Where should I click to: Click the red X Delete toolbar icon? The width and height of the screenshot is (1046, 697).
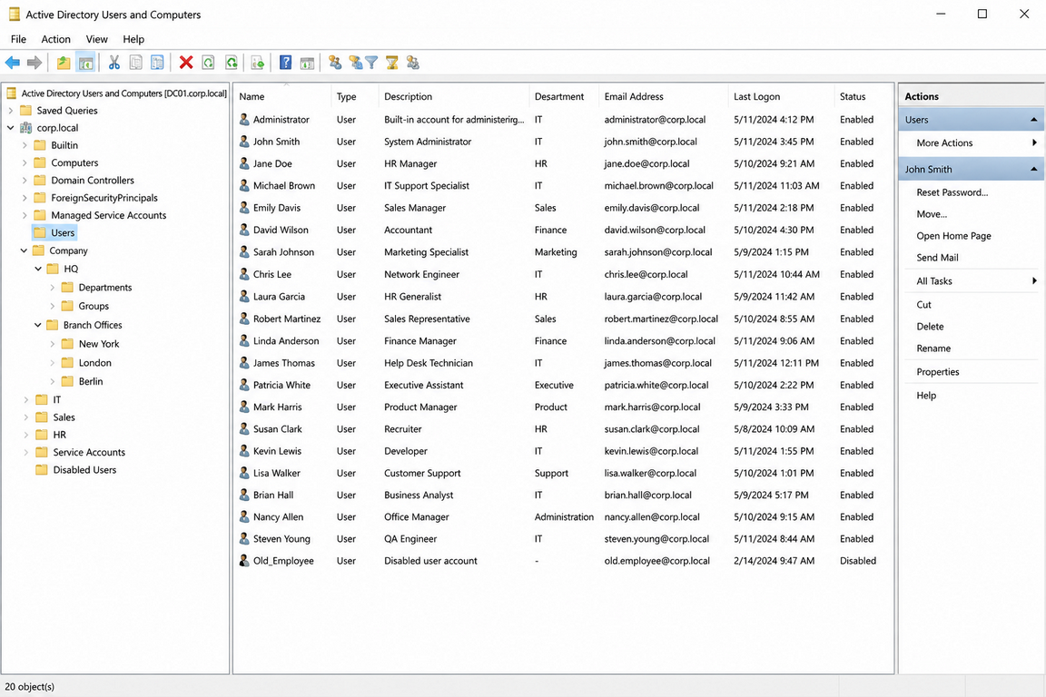point(186,63)
